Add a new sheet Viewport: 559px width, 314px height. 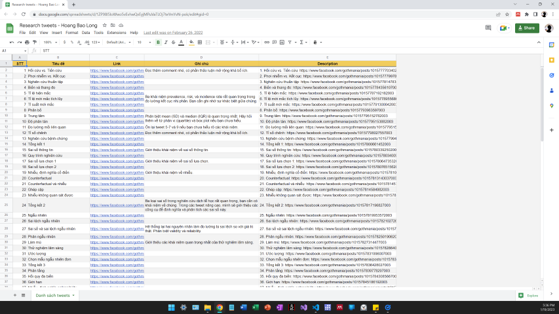(x=15, y=295)
